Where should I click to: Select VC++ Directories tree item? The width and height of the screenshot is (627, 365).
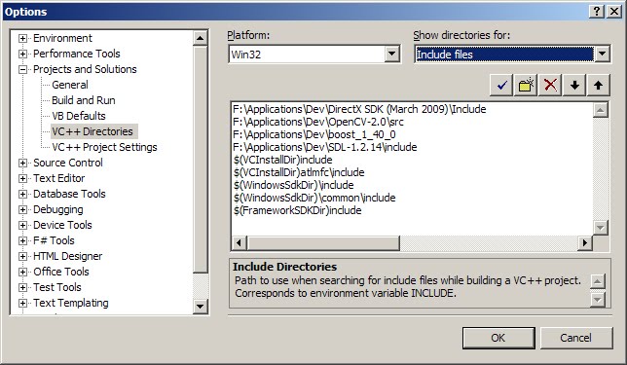94,131
